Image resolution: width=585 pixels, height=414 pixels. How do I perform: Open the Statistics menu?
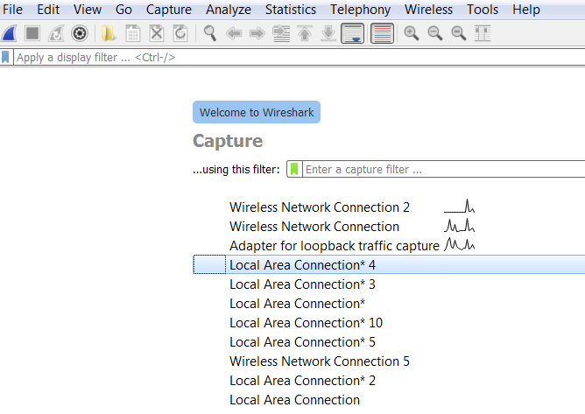click(291, 10)
